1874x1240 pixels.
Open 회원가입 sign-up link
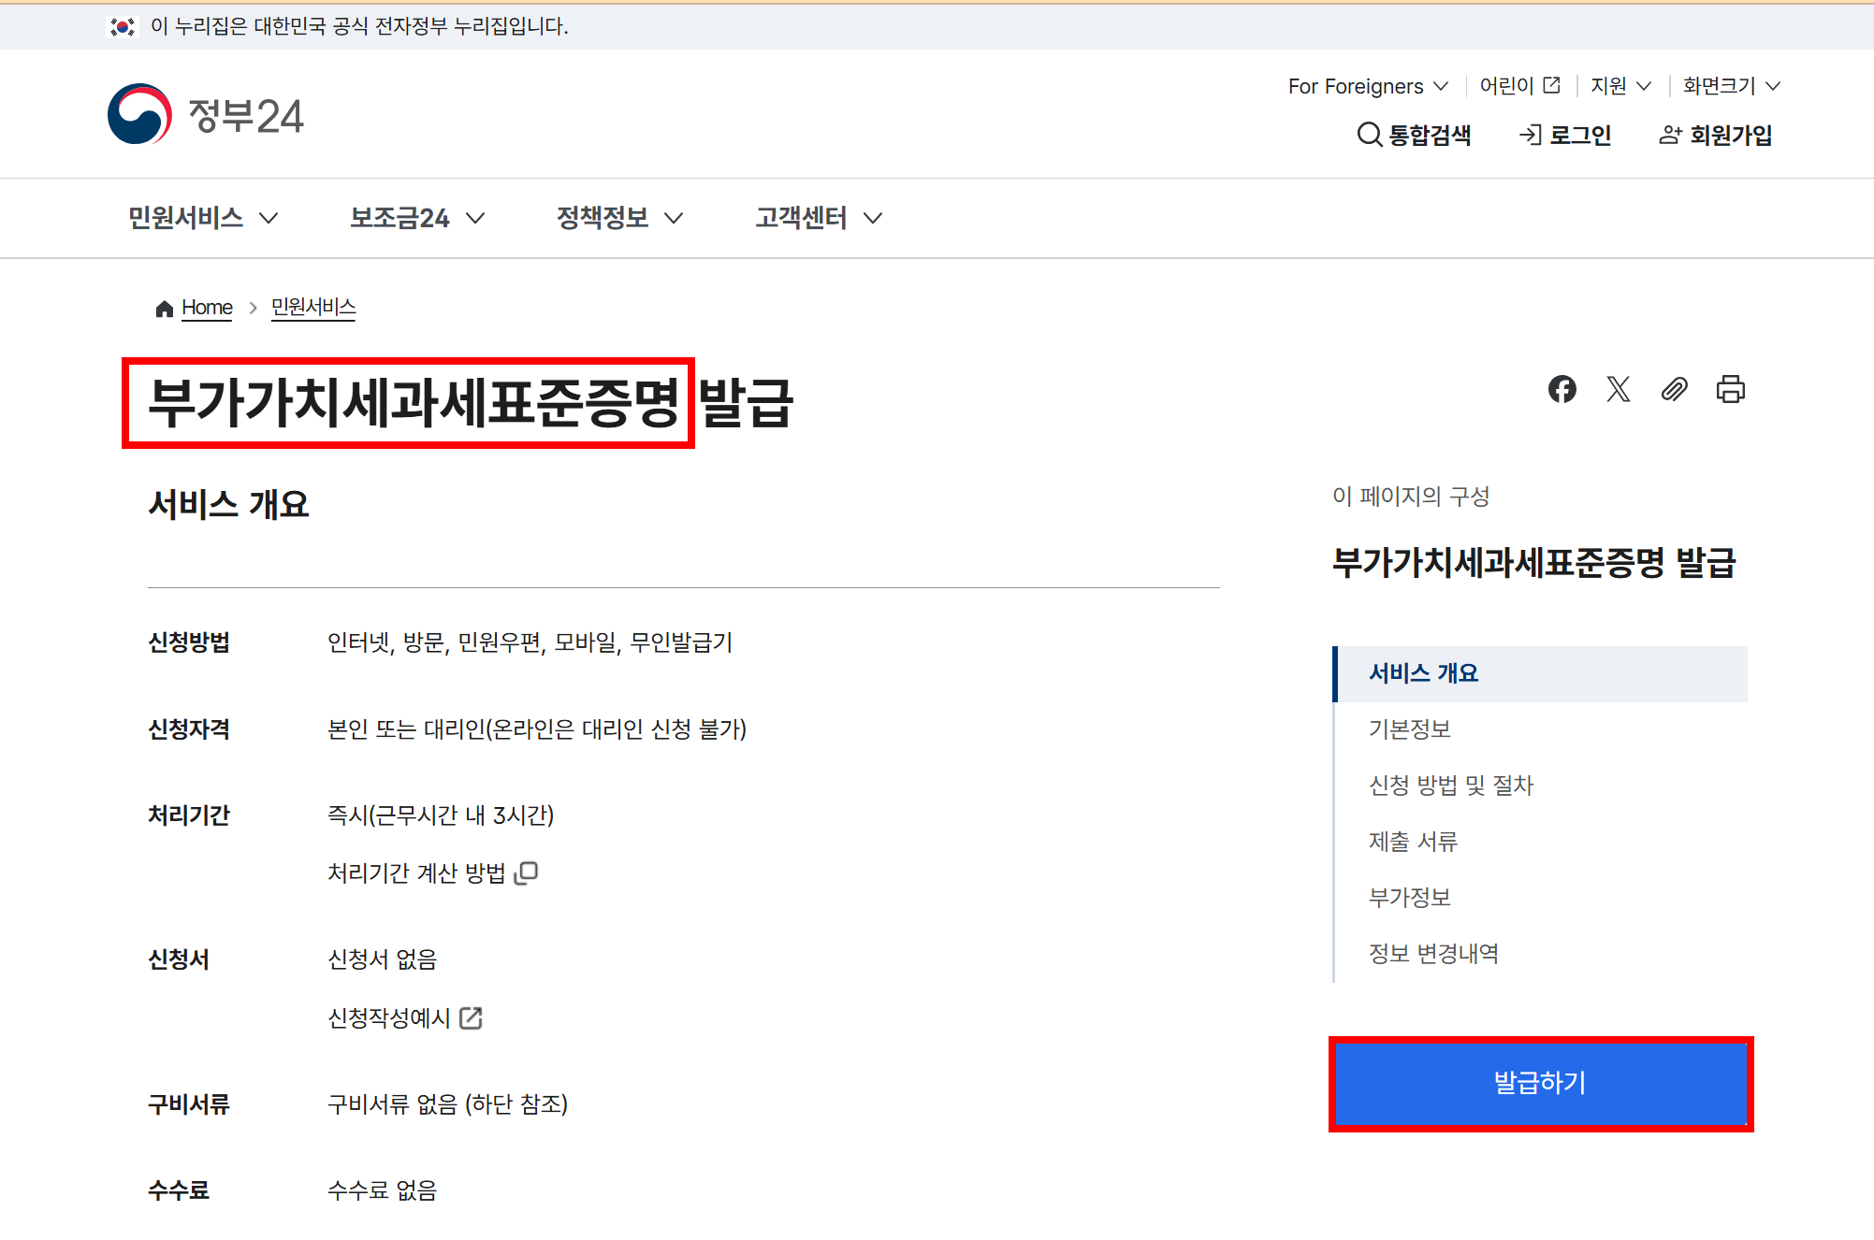1716,135
